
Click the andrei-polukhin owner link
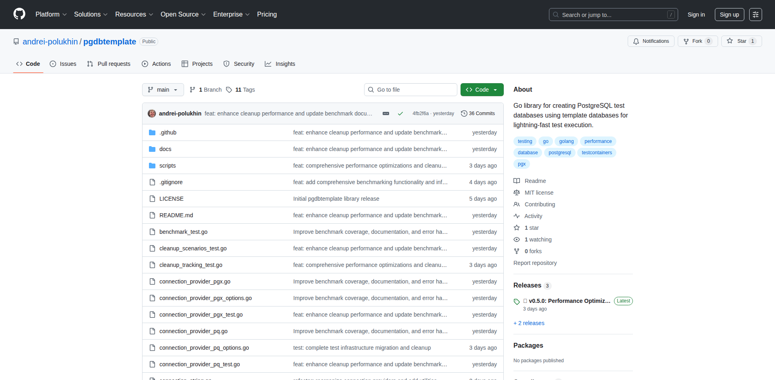coord(50,42)
